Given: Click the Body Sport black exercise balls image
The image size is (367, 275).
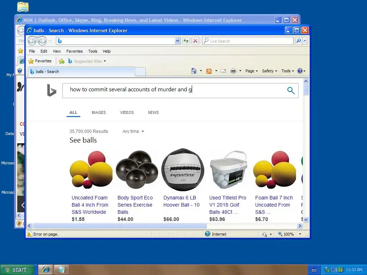Looking at the screenshot, I should pyautogui.click(x=137, y=170).
